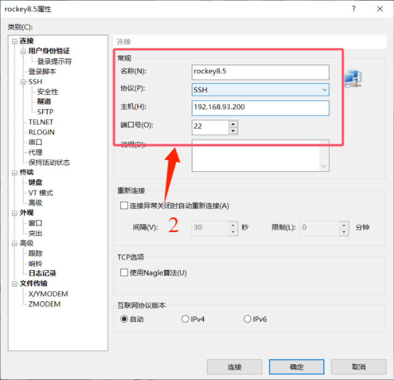Enable auto reconnect on abnormal close checkbox

124,206
